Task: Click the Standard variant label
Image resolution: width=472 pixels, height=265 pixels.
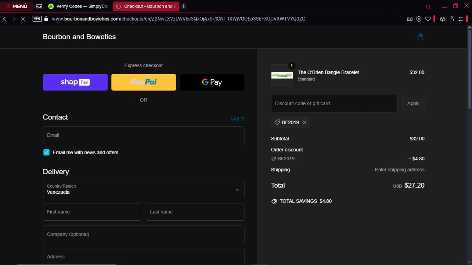Action: tap(306, 79)
